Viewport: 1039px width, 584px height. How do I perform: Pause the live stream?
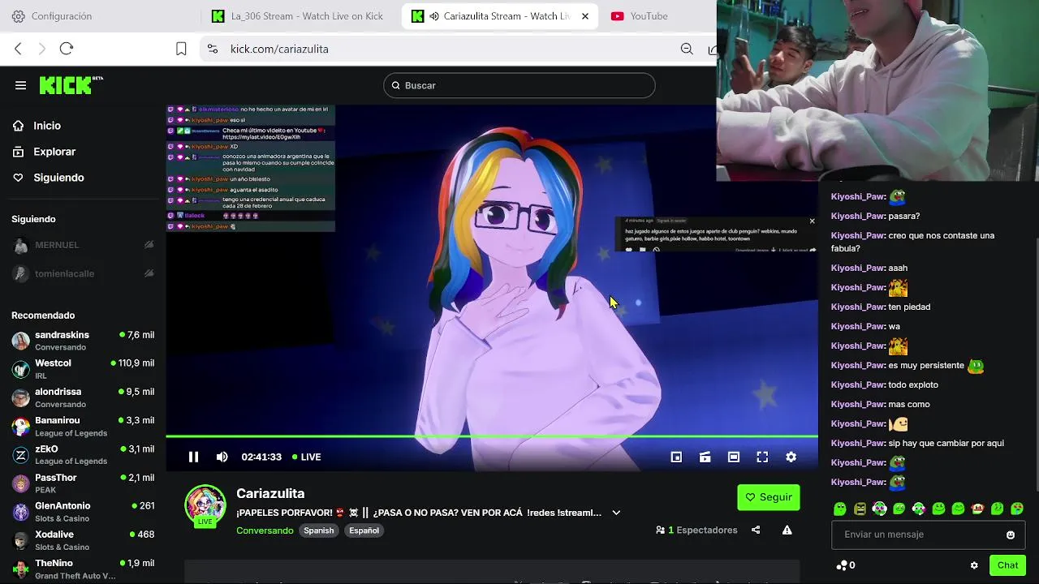(x=193, y=457)
